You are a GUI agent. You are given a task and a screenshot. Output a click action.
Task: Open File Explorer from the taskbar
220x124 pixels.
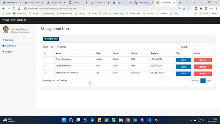pyautogui.click(x=121, y=120)
